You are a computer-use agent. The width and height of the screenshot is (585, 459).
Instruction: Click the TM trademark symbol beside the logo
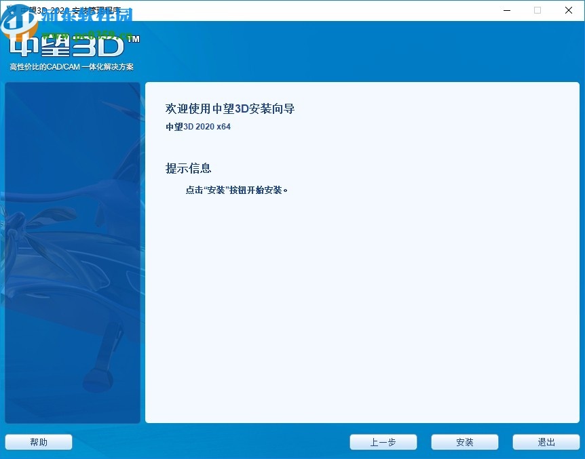(x=134, y=39)
